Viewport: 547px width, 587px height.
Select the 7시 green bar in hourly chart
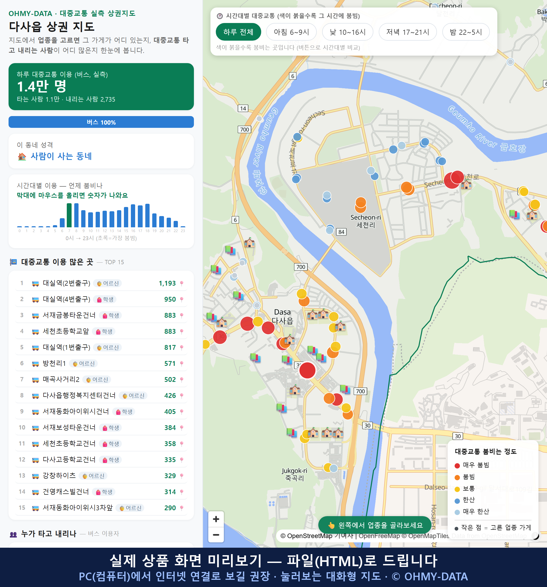pyautogui.click(x=69, y=215)
